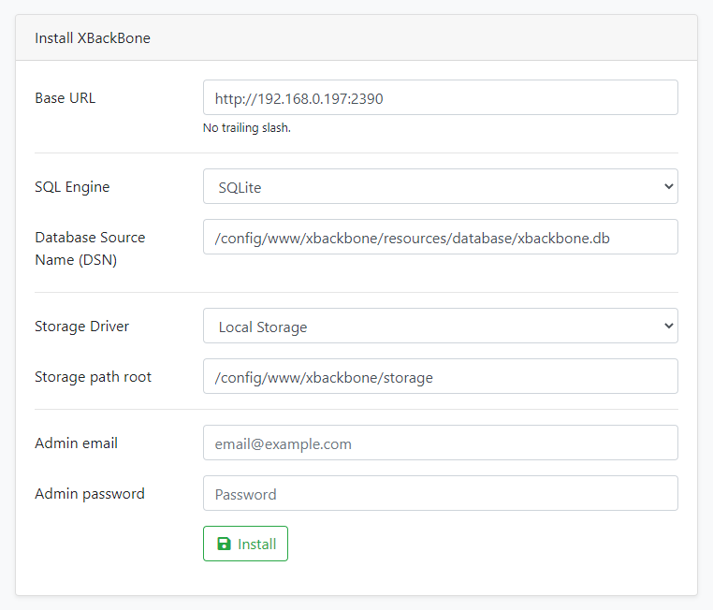The height and width of the screenshot is (610, 713).
Task: Click the SQL Engine label
Action: [x=72, y=187]
